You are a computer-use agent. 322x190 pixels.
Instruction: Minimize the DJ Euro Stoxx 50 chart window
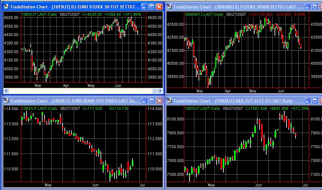145,6
